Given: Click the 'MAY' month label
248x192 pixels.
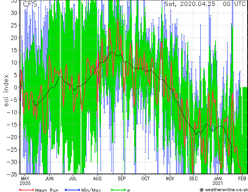Looking at the screenshot, I should click(25, 179).
